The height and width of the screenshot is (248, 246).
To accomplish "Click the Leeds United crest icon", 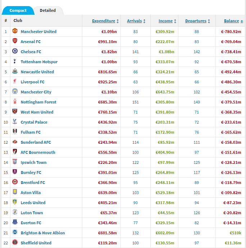I will 15,202.
